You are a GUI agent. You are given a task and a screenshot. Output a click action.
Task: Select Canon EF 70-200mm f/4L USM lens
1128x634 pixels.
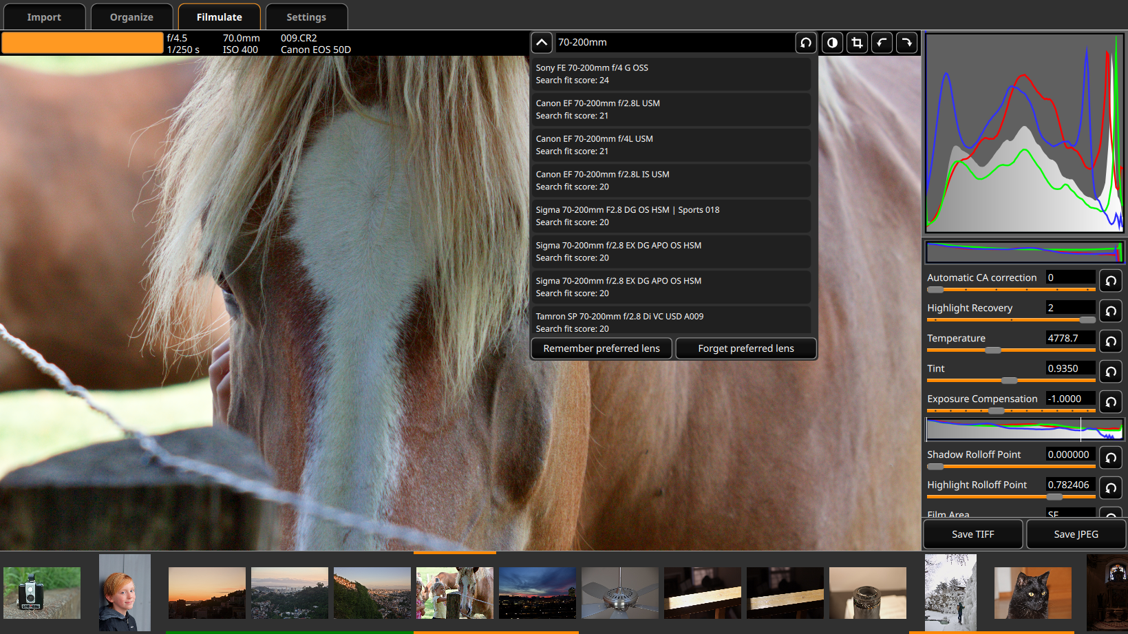tap(670, 145)
